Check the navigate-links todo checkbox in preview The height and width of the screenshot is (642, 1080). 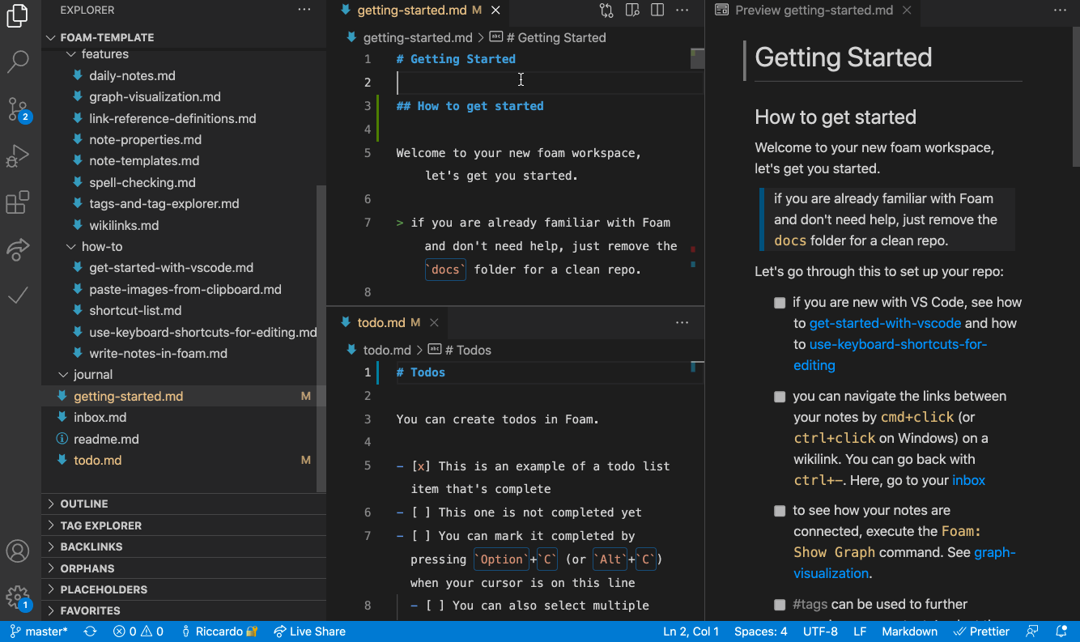coord(780,397)
